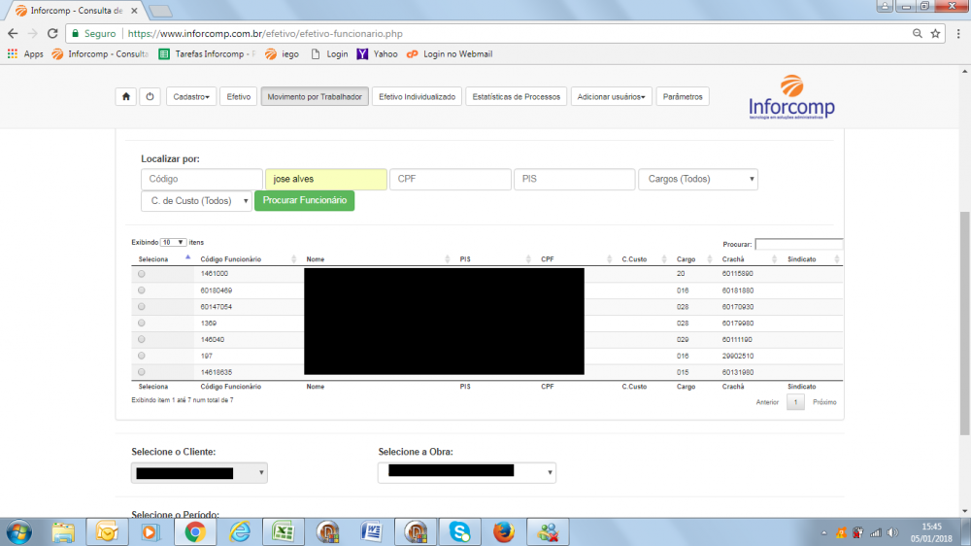The width and height of the screenshot is (971, 546).
Task: Go to the Efetivo menu item
Action: pos(239,97)
